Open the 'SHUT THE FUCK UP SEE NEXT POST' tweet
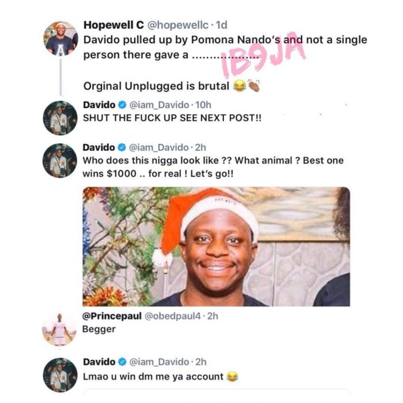Viewport: 403px width, 403px height. (172, 118)
